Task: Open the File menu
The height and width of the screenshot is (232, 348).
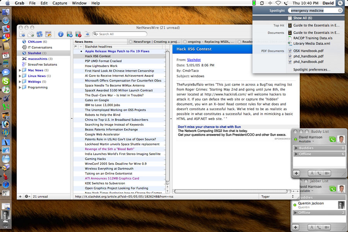Action: pos(32,3)
